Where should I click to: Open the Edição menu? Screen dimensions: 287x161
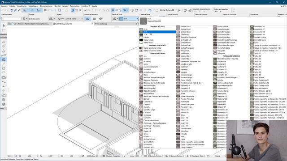[x=12, y=6]
